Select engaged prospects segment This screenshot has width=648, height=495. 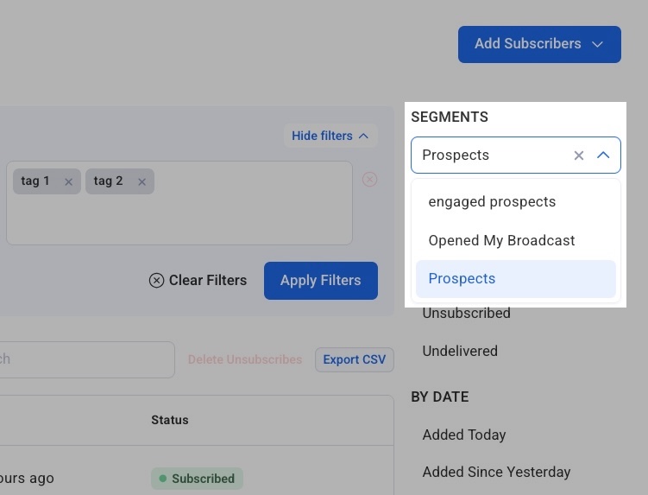[x=492, y=202]
